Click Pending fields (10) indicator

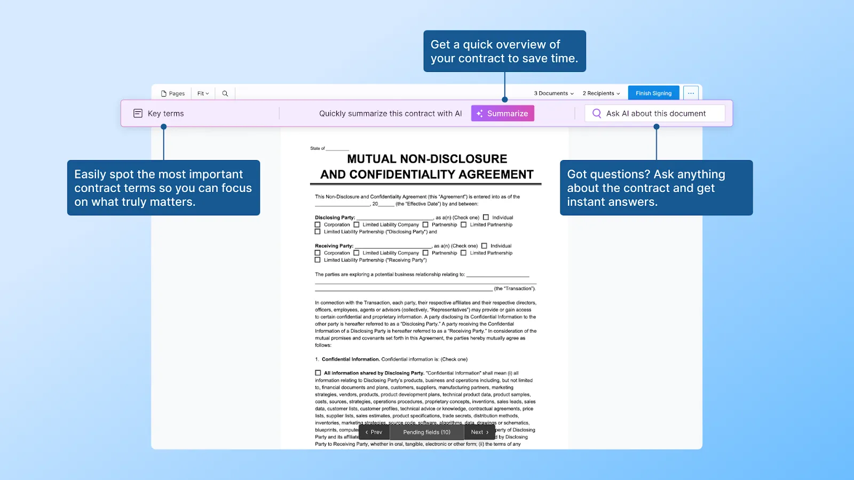pyautogui.click(x=427, y=432)
